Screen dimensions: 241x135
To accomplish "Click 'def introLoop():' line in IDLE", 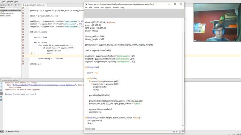I will coord(92,67).
